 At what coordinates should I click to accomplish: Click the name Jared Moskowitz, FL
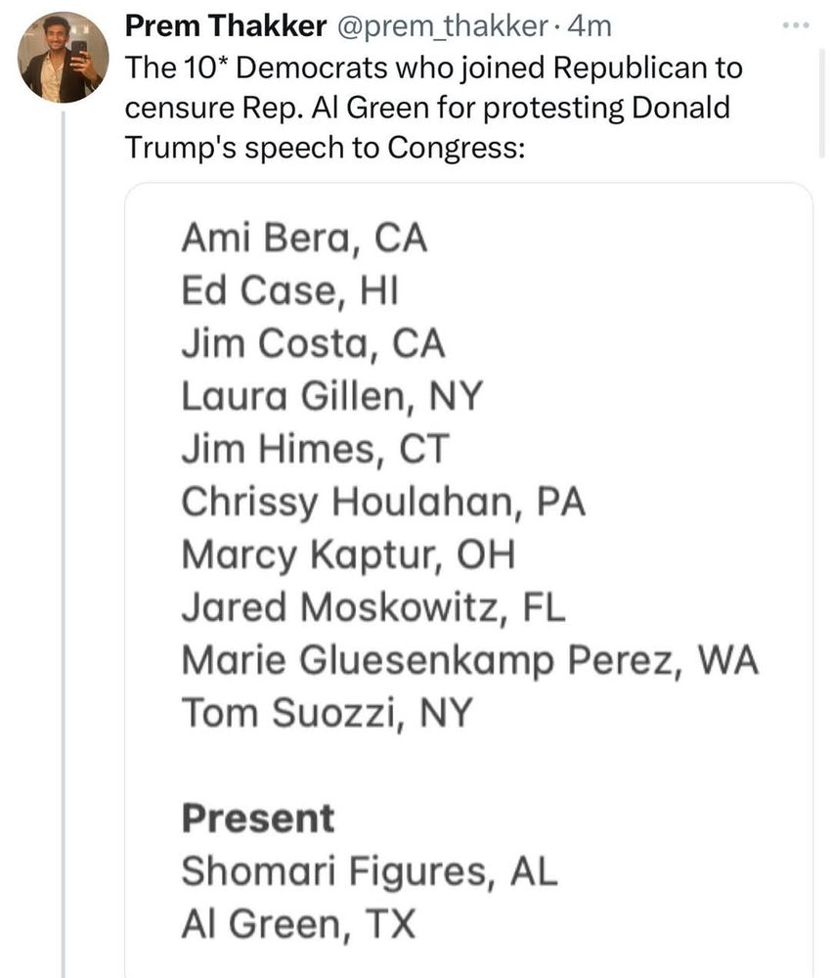(x=372, y=607)
